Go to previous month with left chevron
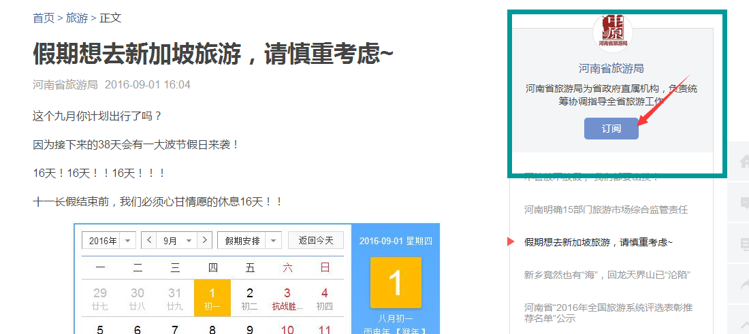749x334 pixels. [150, 240]
